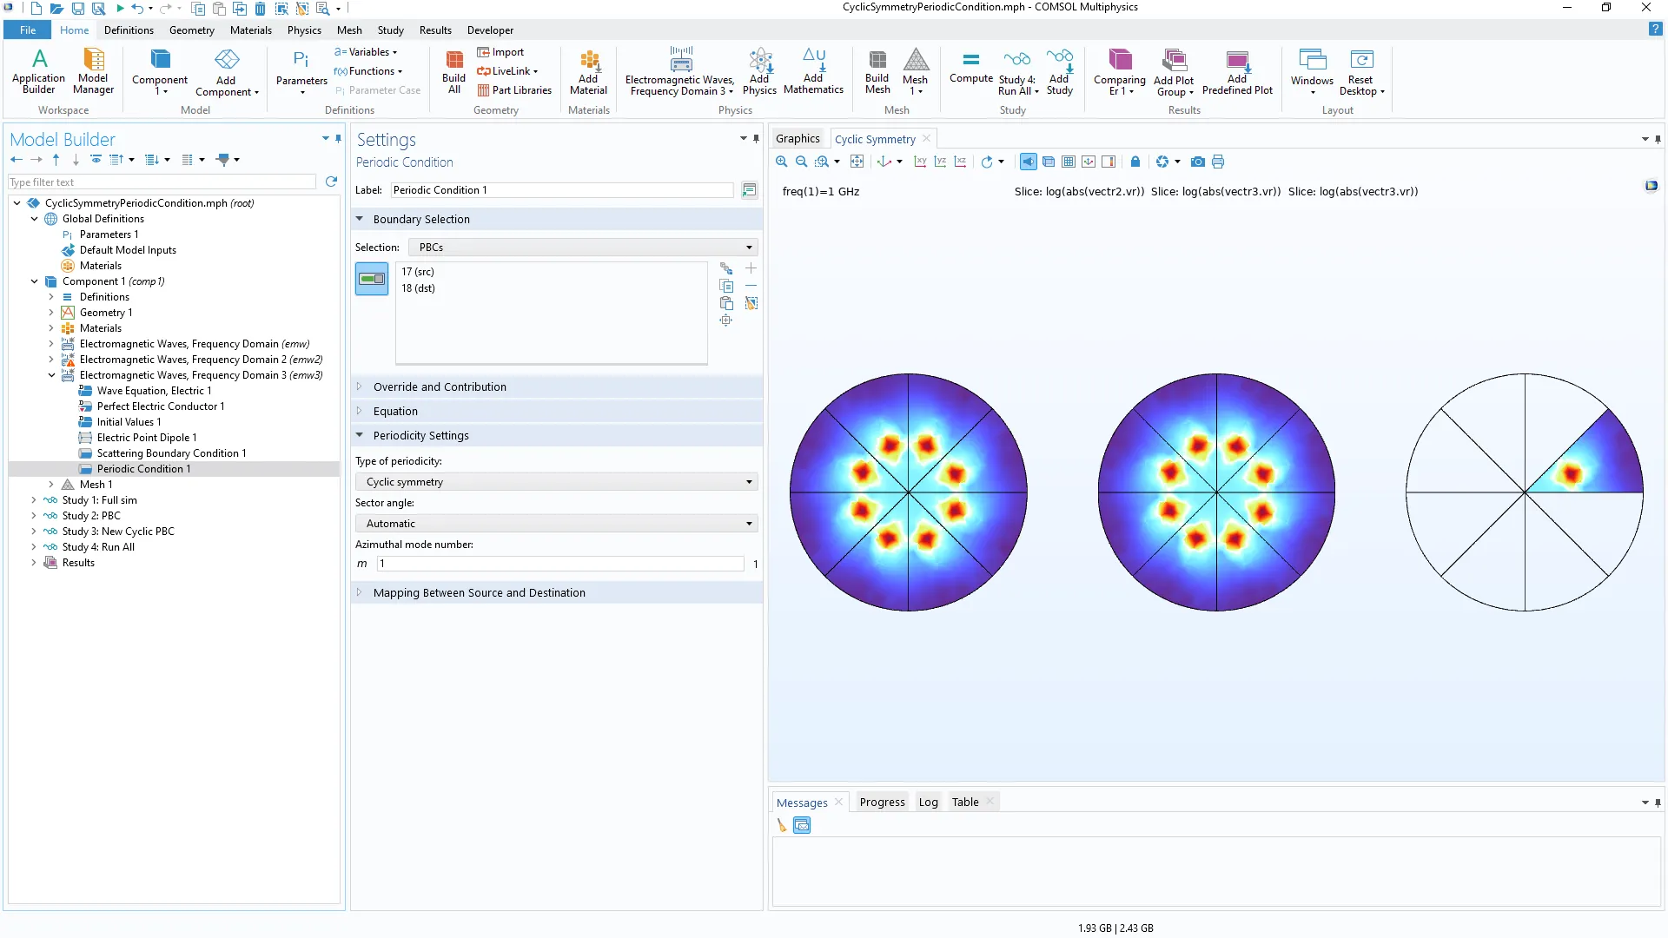Open the Physics ribbon tab
This screenshot has height=938, width=1668.
(x=304, y=30)
